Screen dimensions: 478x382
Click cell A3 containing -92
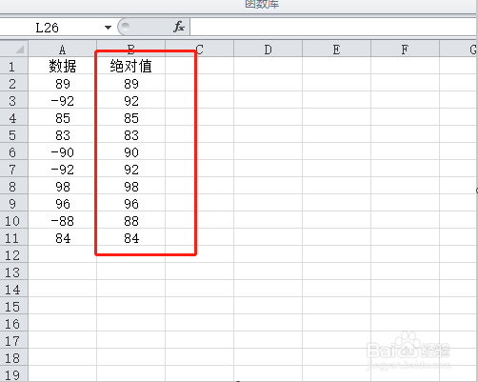pyautogui.click(x=63, y=100)
